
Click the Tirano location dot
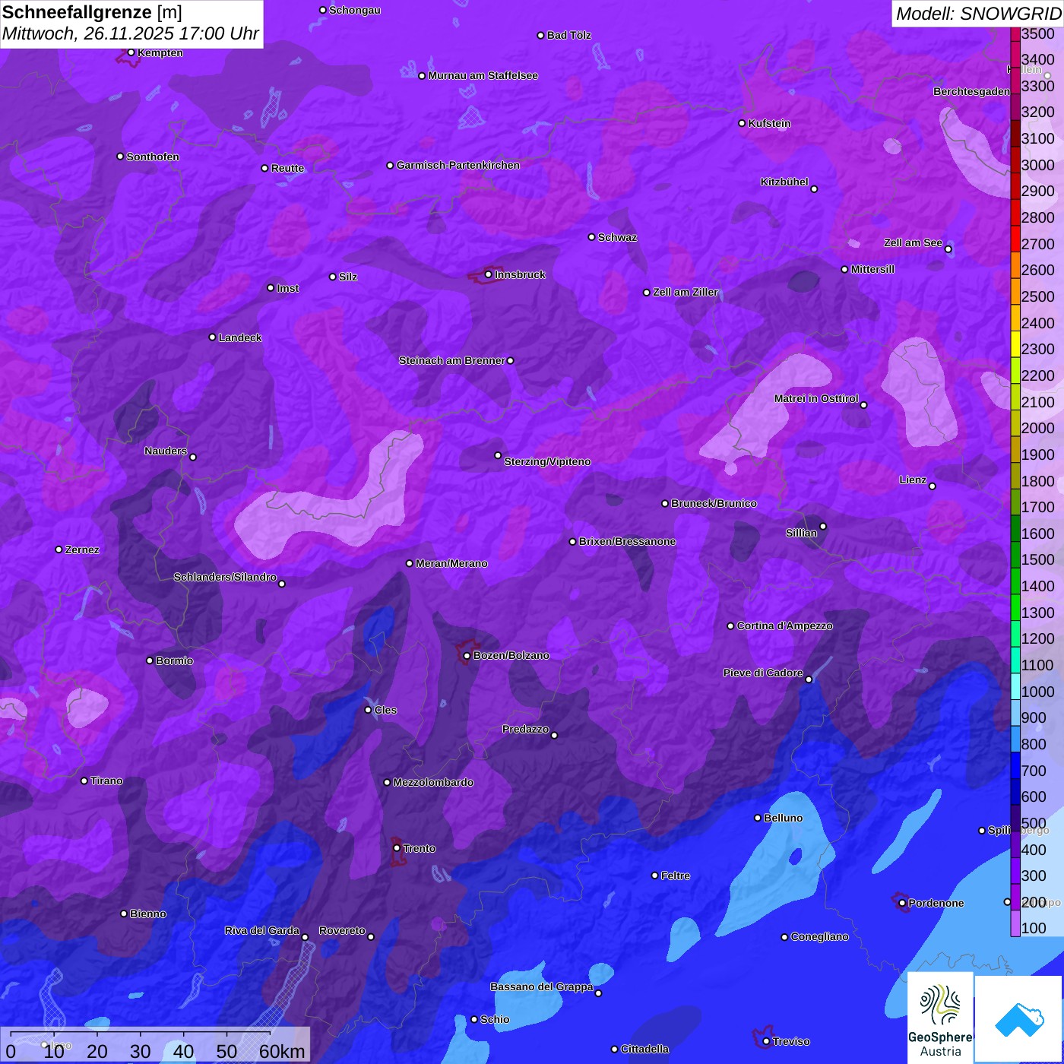tap(84, 781)
